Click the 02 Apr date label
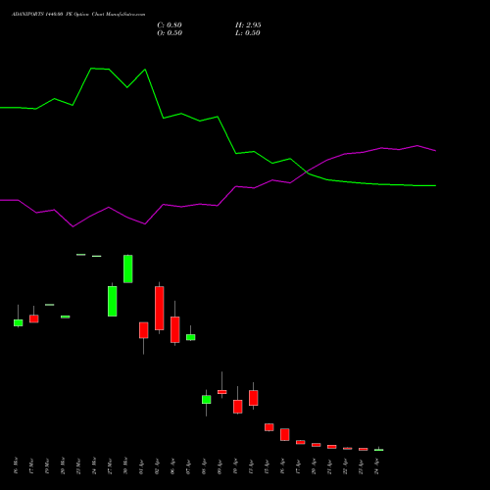 (x=157, y=465)
